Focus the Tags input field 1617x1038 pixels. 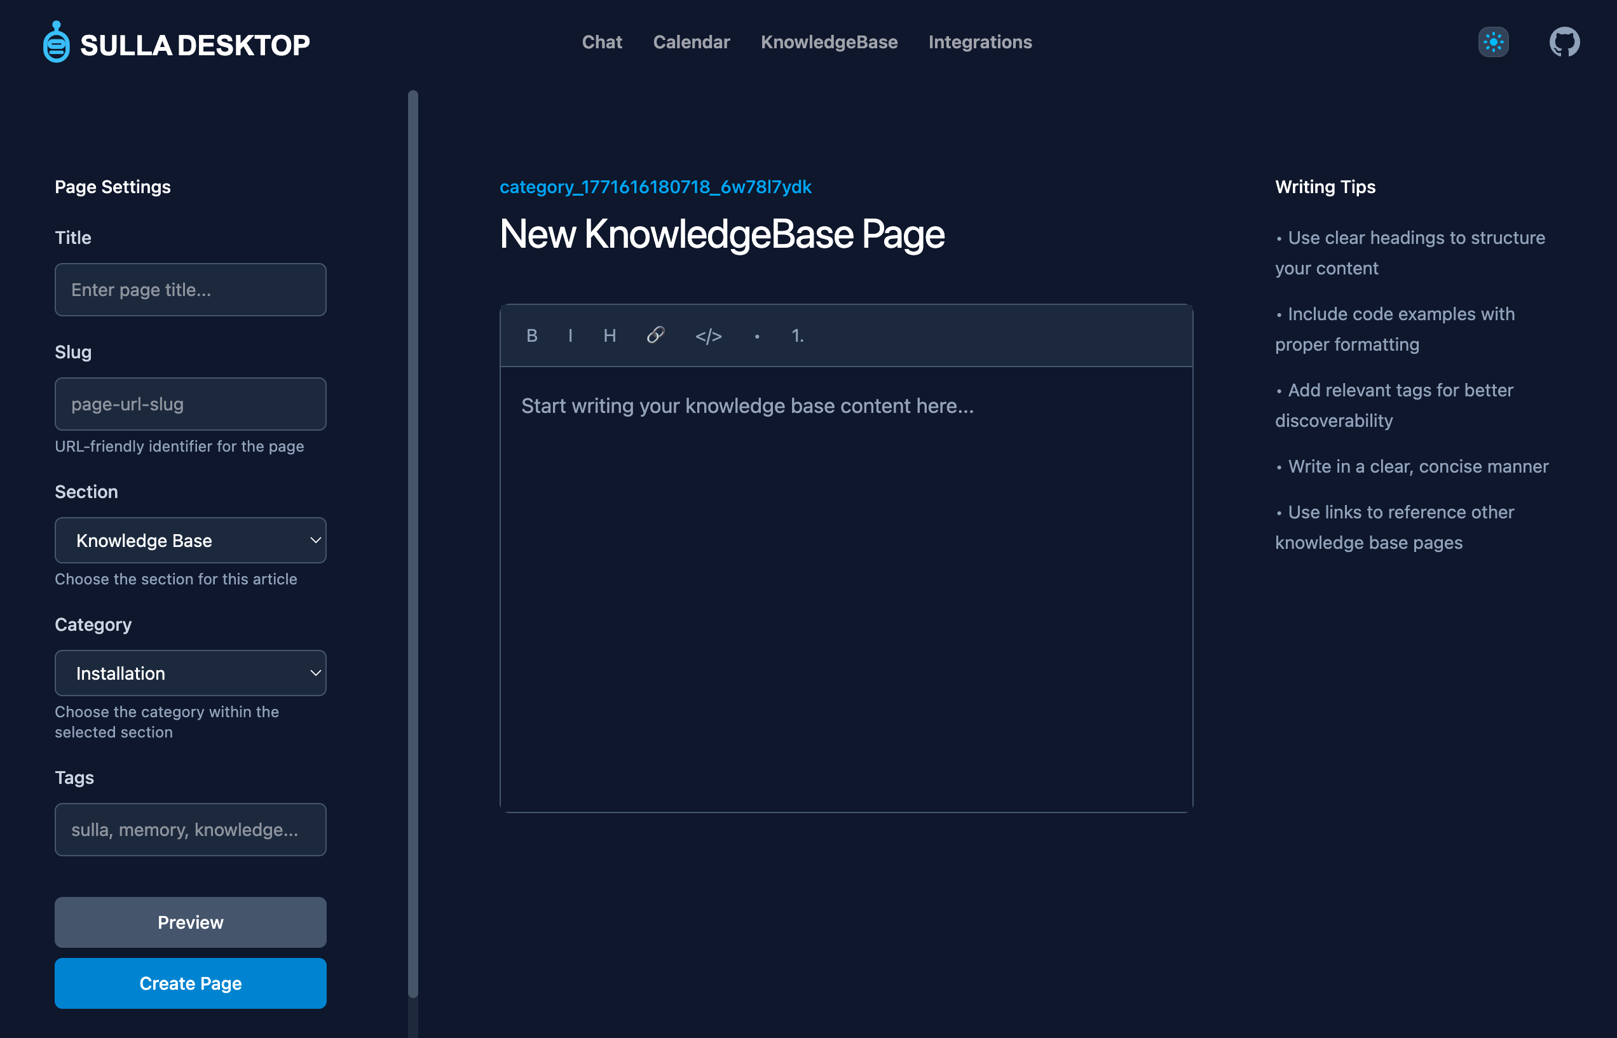(190, 830)
